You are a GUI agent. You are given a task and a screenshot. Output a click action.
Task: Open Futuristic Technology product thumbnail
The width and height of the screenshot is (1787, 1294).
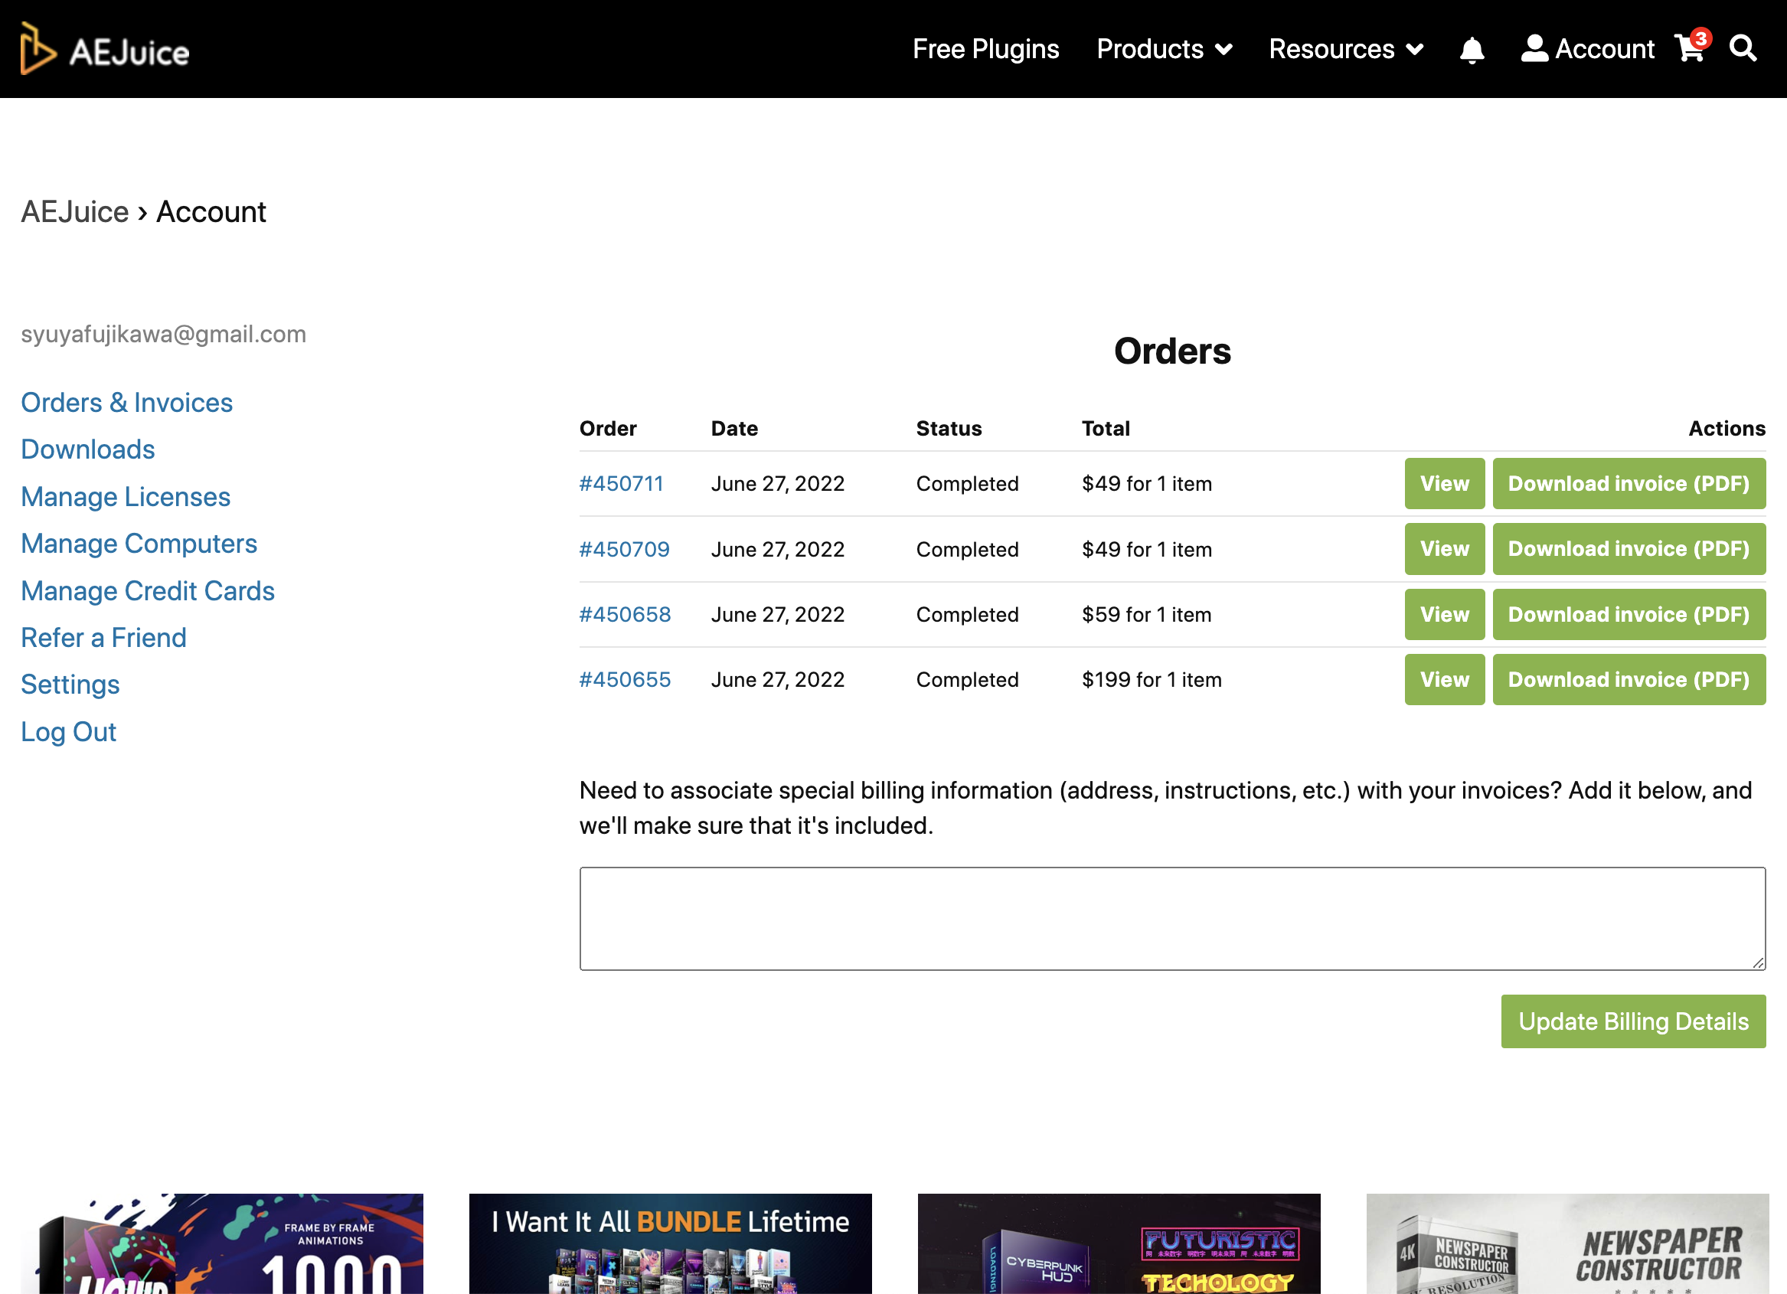point(1119,1243)
